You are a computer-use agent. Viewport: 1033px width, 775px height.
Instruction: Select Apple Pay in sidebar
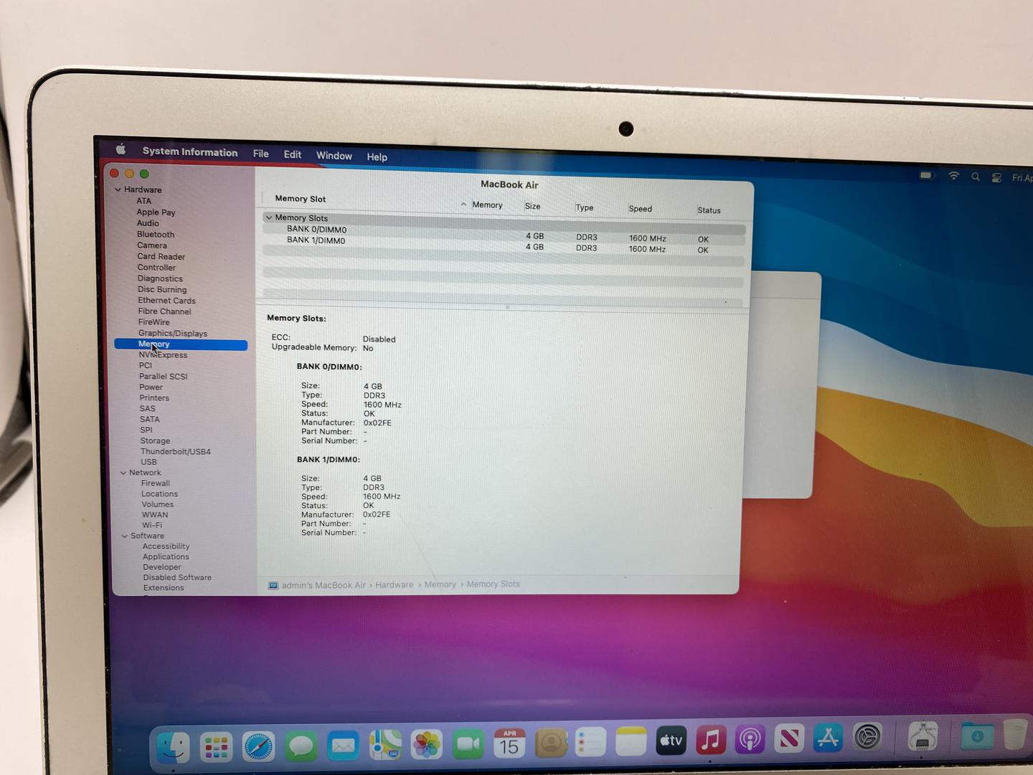click(x=156, y=212)
